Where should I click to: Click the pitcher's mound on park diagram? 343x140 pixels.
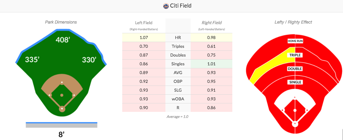[62, 95]
